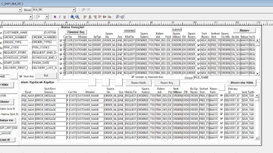The height and width of the screenshot is (153, 273).
Task: Select the Islem Yapilacak Kayitlar frame title
Action: tap(38, 82)
